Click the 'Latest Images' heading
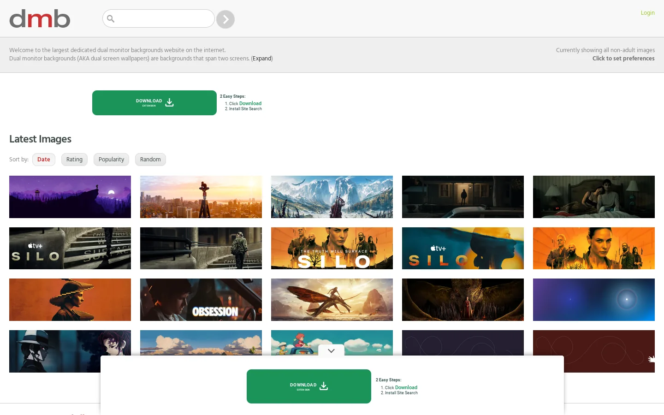Viewport: 664px width, 415px height. pos(40,139)
